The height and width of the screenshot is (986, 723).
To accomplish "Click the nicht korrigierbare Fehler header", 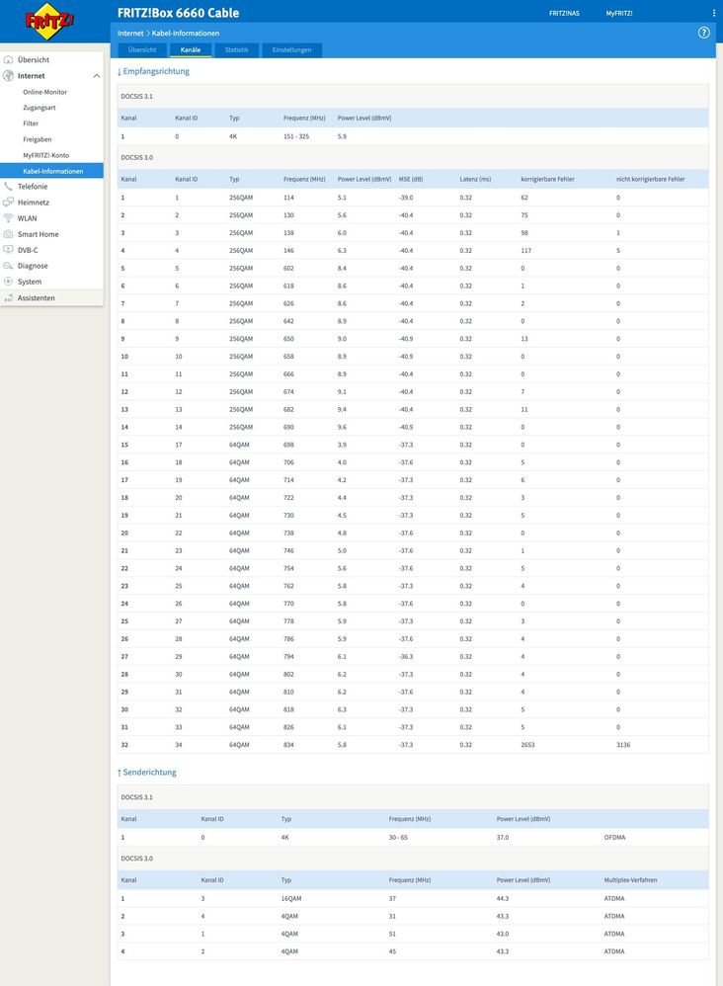I will [650, 179].
